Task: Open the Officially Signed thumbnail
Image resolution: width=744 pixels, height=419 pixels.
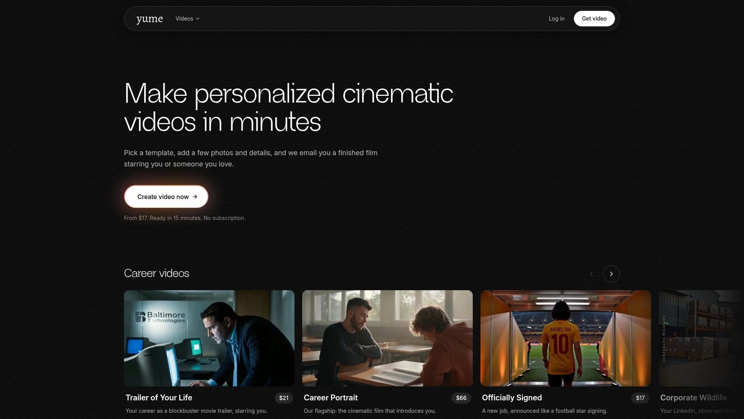Action: pyautogui.click(x=566, y=338)
